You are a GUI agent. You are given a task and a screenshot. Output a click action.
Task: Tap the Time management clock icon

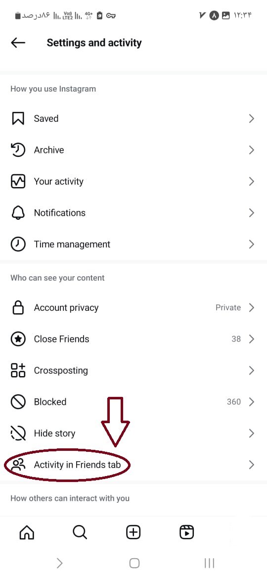point(18,244)
